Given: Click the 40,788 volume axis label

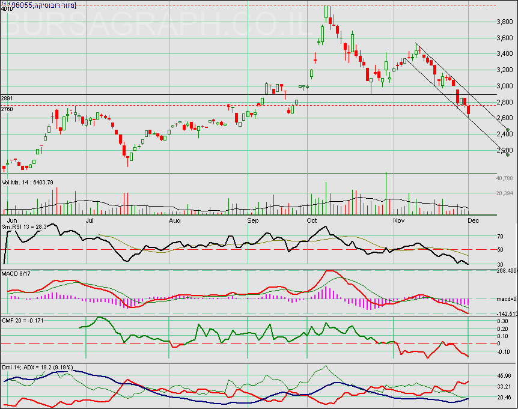Looking at the screenshot, I should [x=504, y=178].
